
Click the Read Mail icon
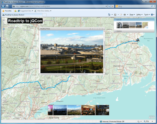[121, 15]
